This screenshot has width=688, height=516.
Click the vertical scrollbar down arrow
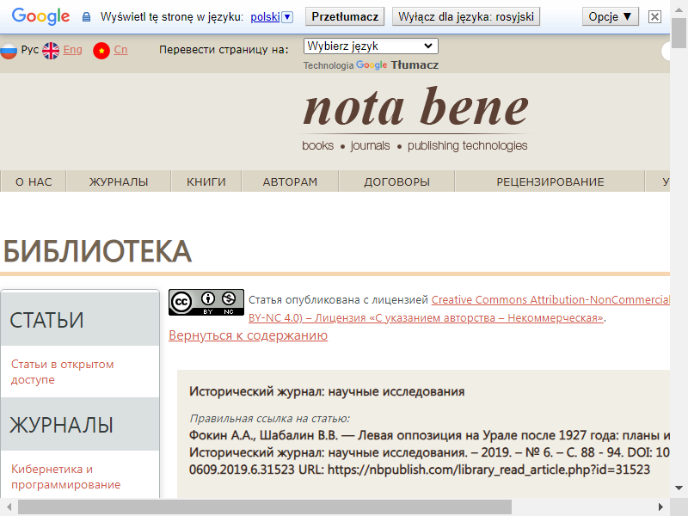pos(679,490)
